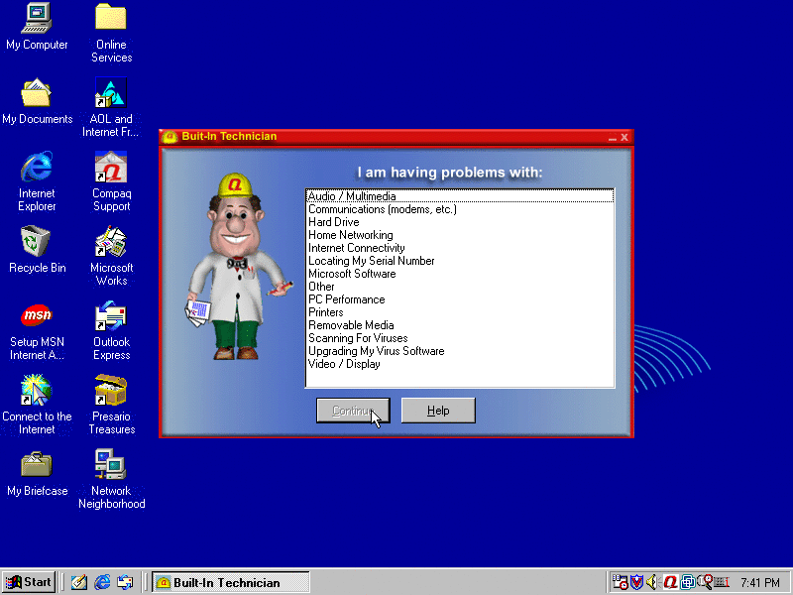
Task: Select Audio / Multimedia in the problem list
Action: [x=460, y=196]
